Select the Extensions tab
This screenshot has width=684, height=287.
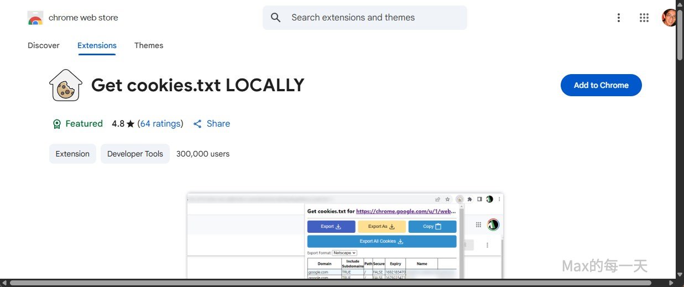[97, 45]
